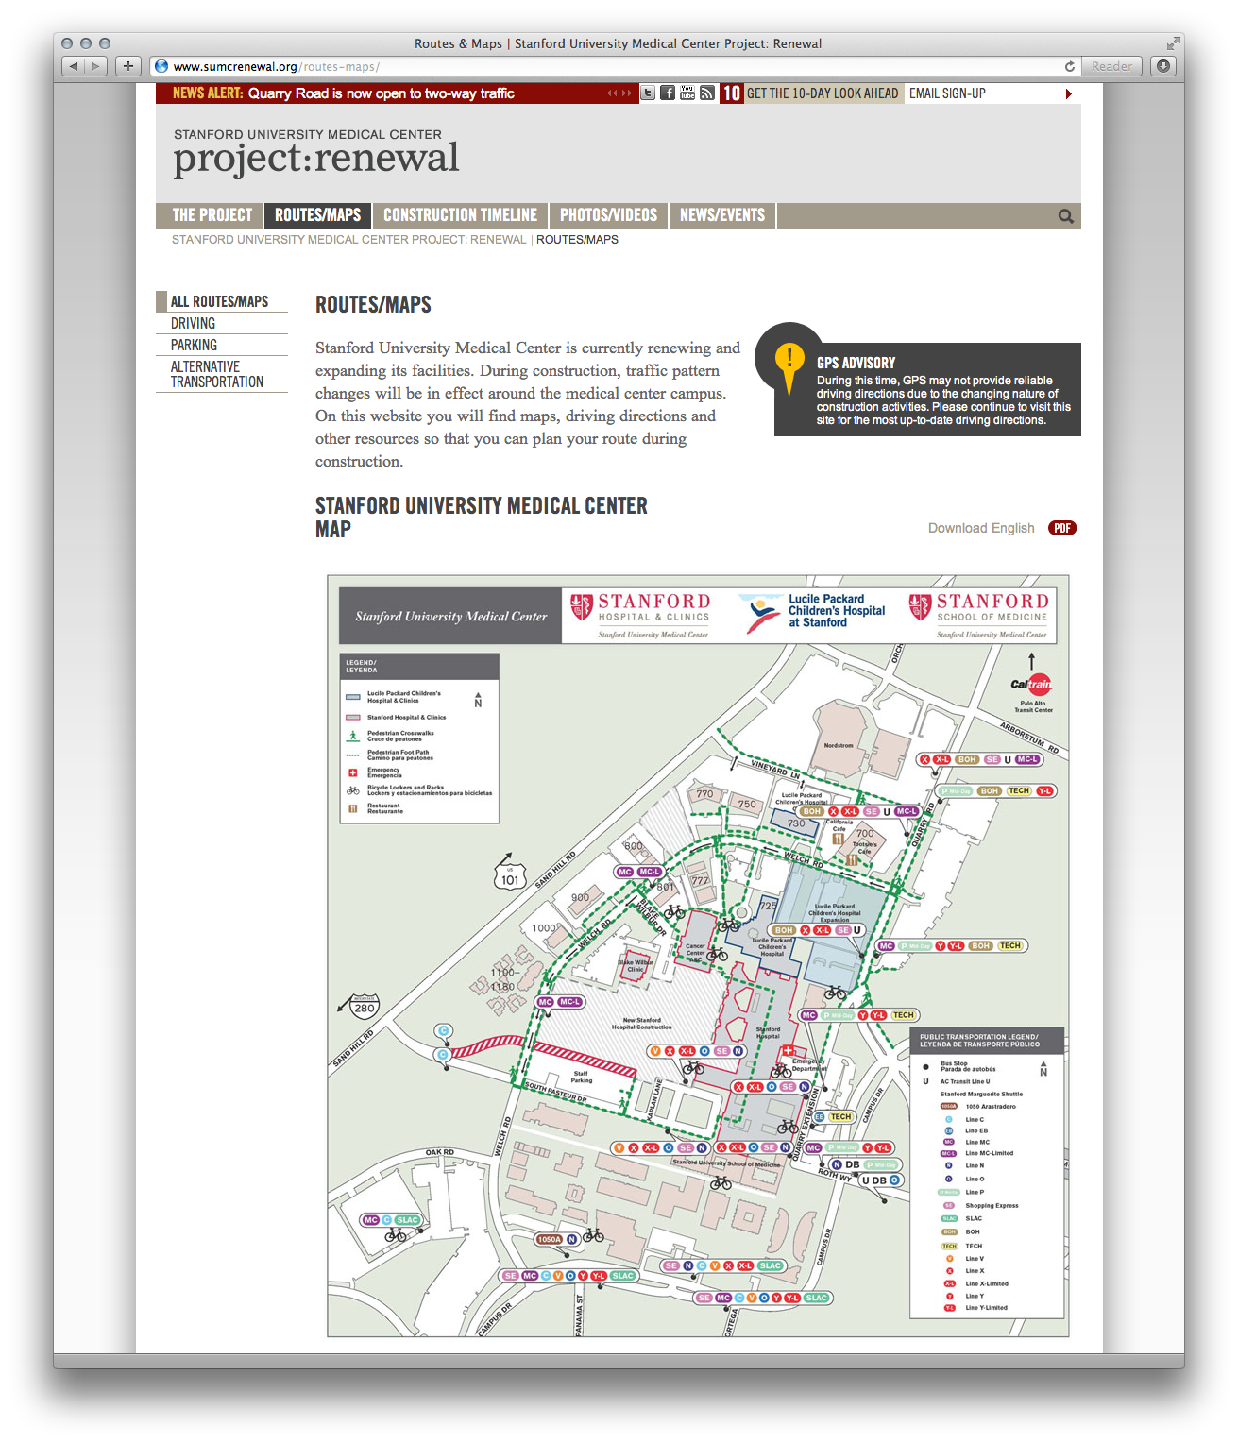The image size is (1238, 1443).
Task: Click the red PDF download icon
Action: click(1062, 528)
